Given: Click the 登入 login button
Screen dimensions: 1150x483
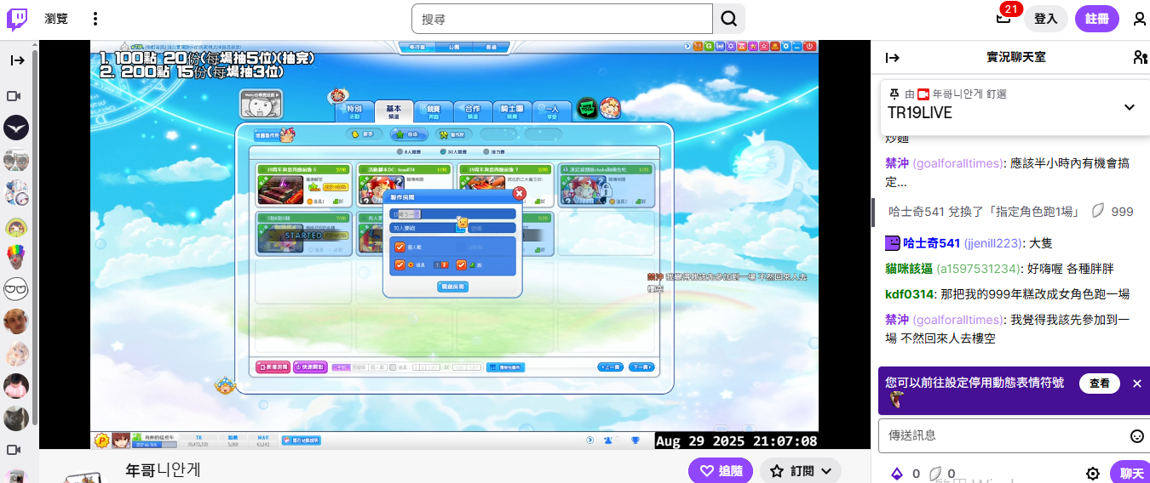Looking at the screenshot, I should point(1045,19).
